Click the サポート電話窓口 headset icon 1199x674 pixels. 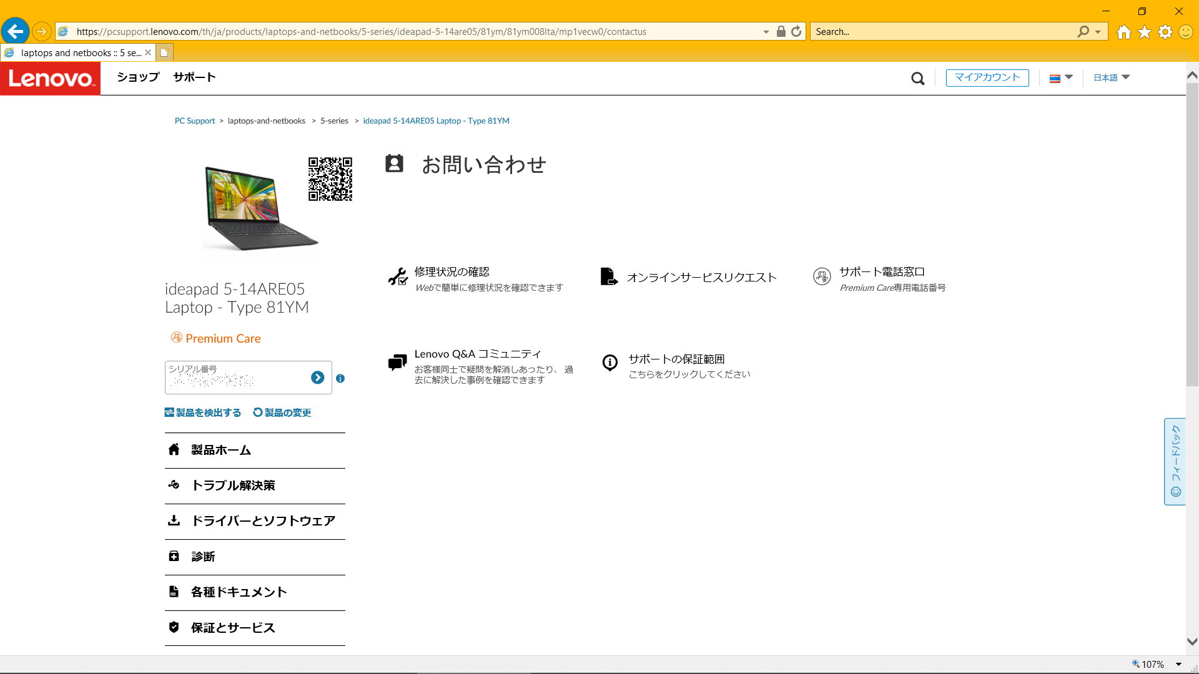822,276
